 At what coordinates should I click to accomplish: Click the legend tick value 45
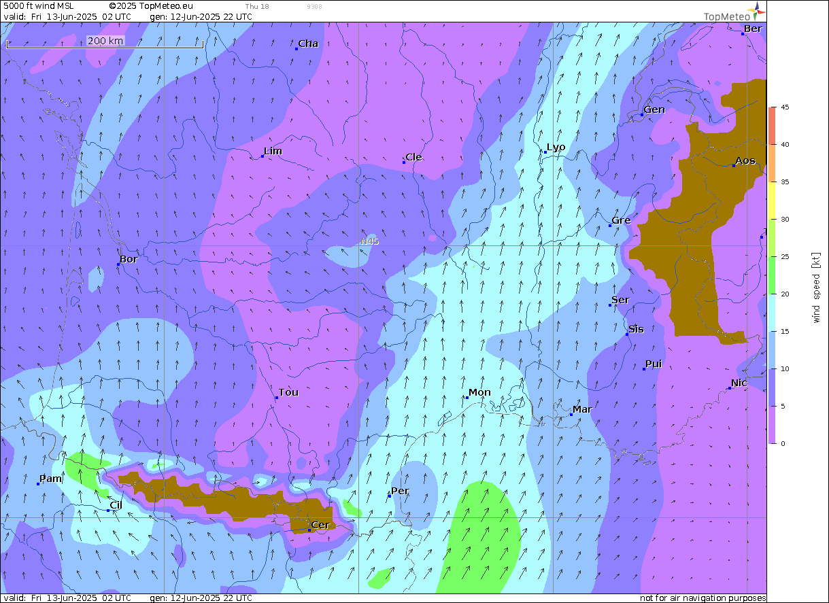click(x=784, y=107)
